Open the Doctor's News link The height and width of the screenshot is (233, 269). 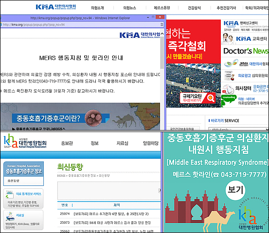tap(246, 51)
